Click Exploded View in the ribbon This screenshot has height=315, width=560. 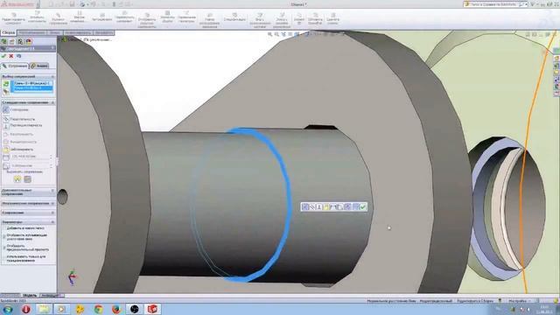[x=260, y=20]
